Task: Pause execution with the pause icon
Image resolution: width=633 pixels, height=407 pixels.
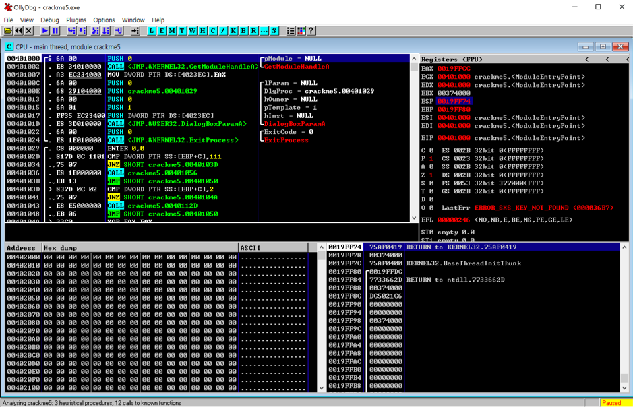Action: click(55, 30)
